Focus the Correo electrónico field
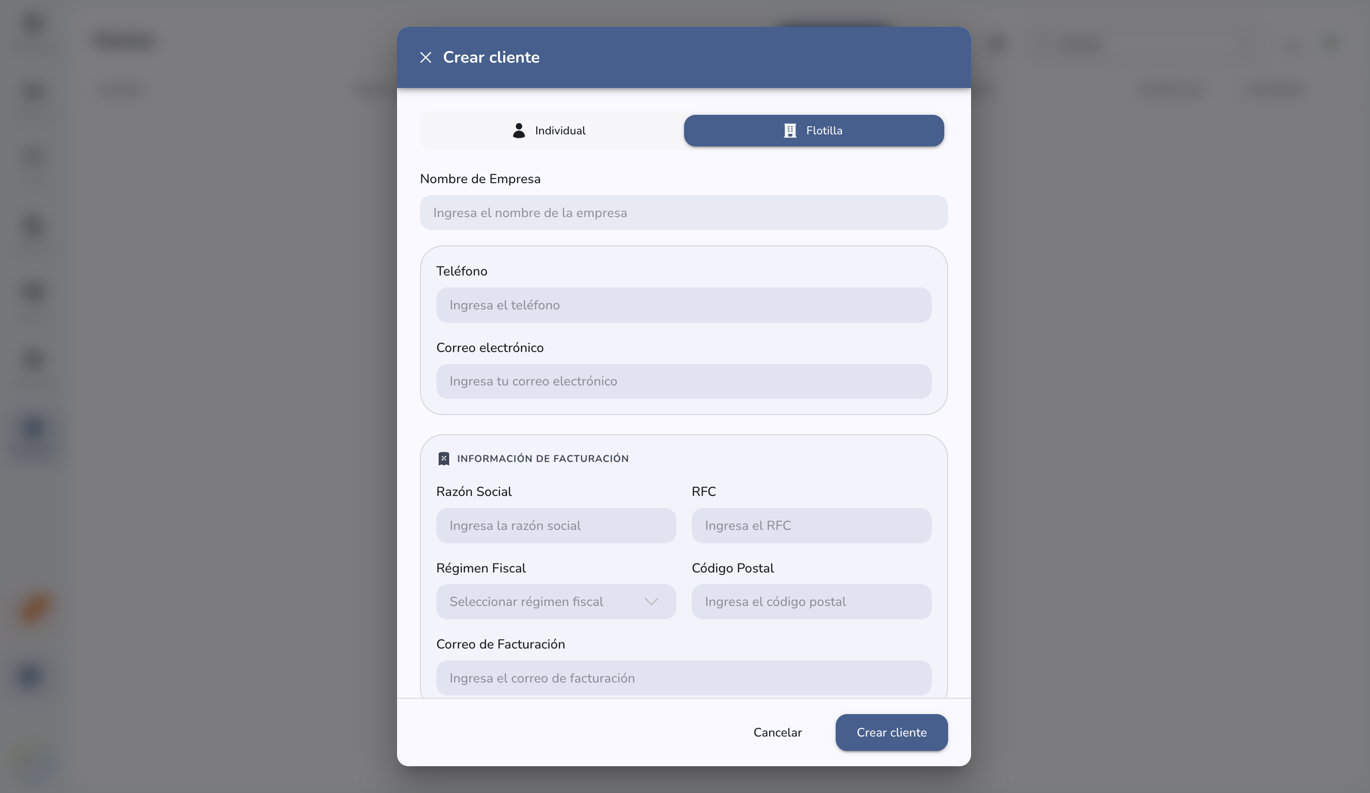Viewport: 1370px width, 793px height. (684, 382)
